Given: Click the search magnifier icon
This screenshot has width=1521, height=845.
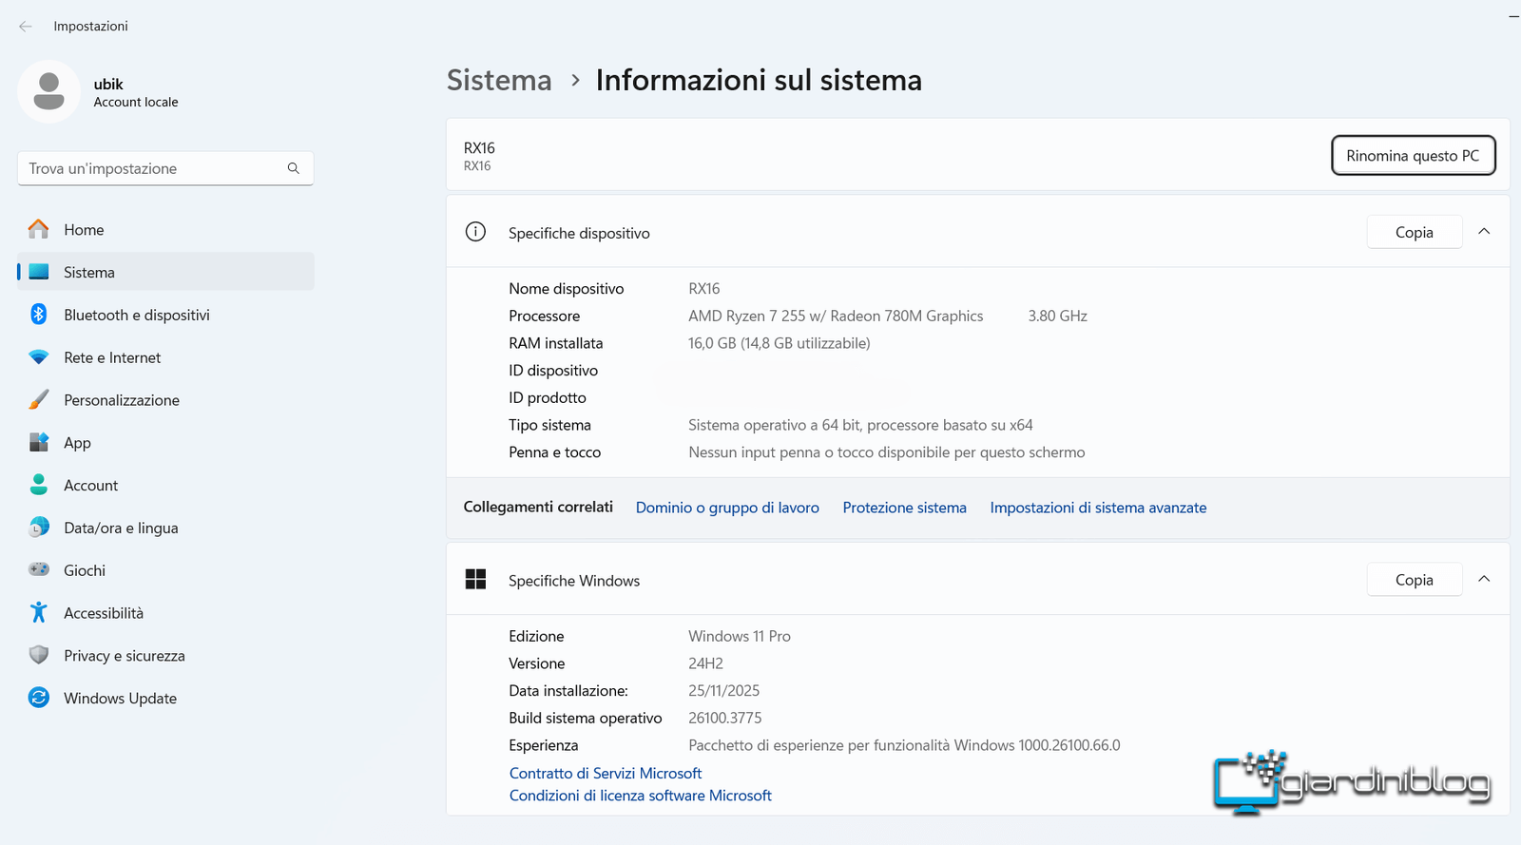Looking at the screenshot, I should pos(293,168).
